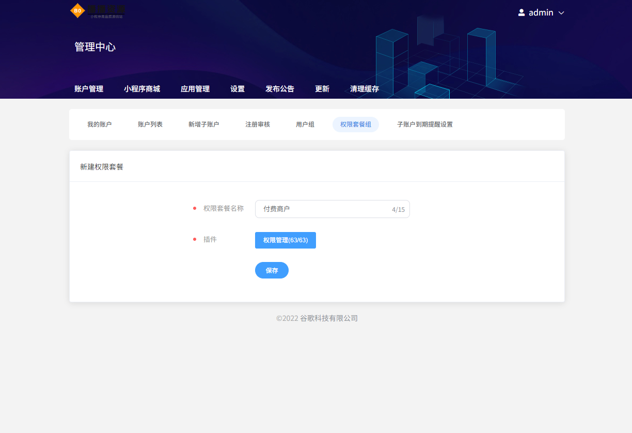Click the orange diamond logo icon

77,11
